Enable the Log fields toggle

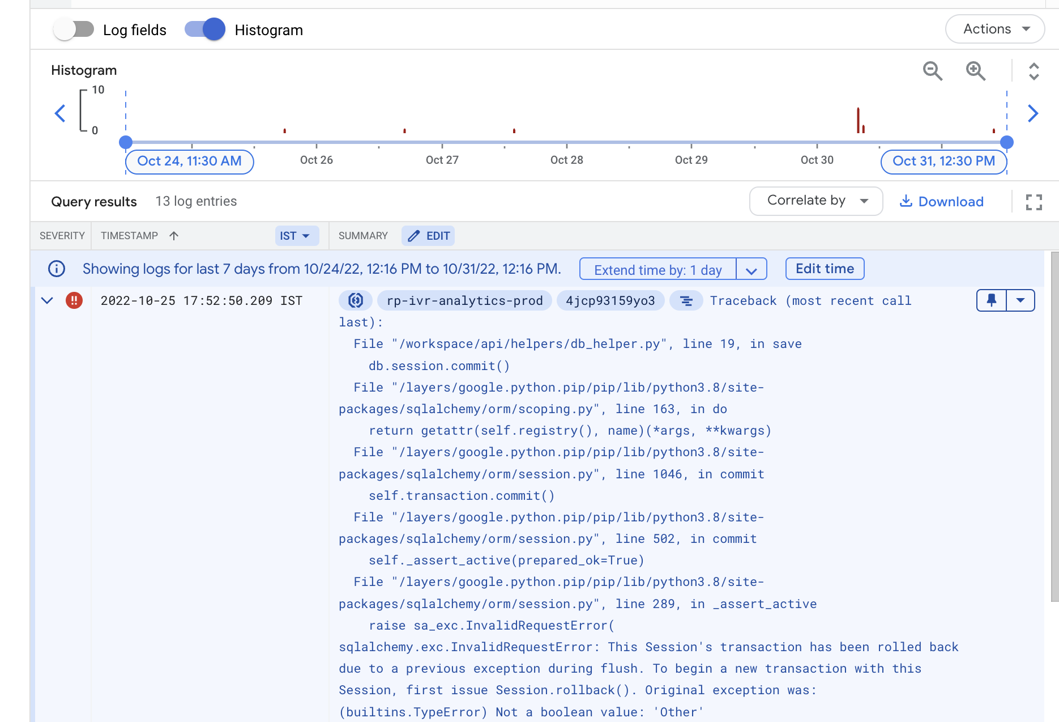click(74, 29)
